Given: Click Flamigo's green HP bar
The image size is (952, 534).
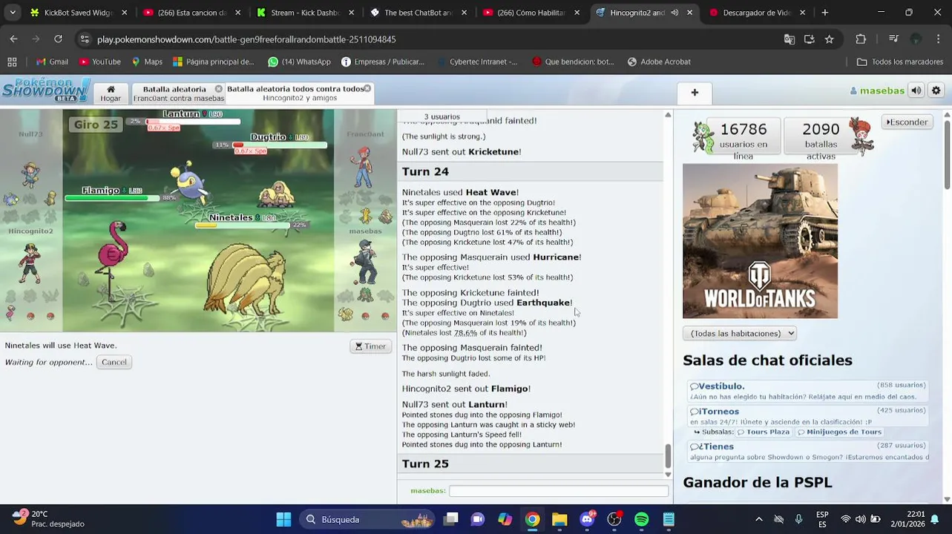Looking at the screenshot, I should pos(111,198).
